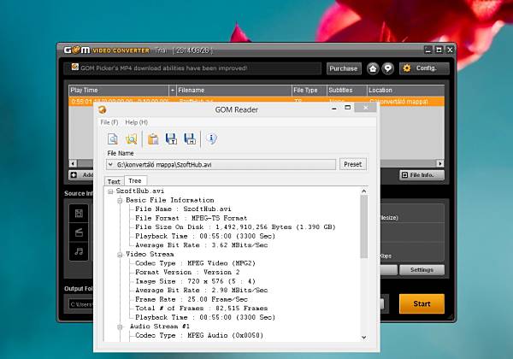Click the open file icon in GOM Reader toolbar
The height and width of the screenshot is (359, 513).
click(x=113, y=139)
